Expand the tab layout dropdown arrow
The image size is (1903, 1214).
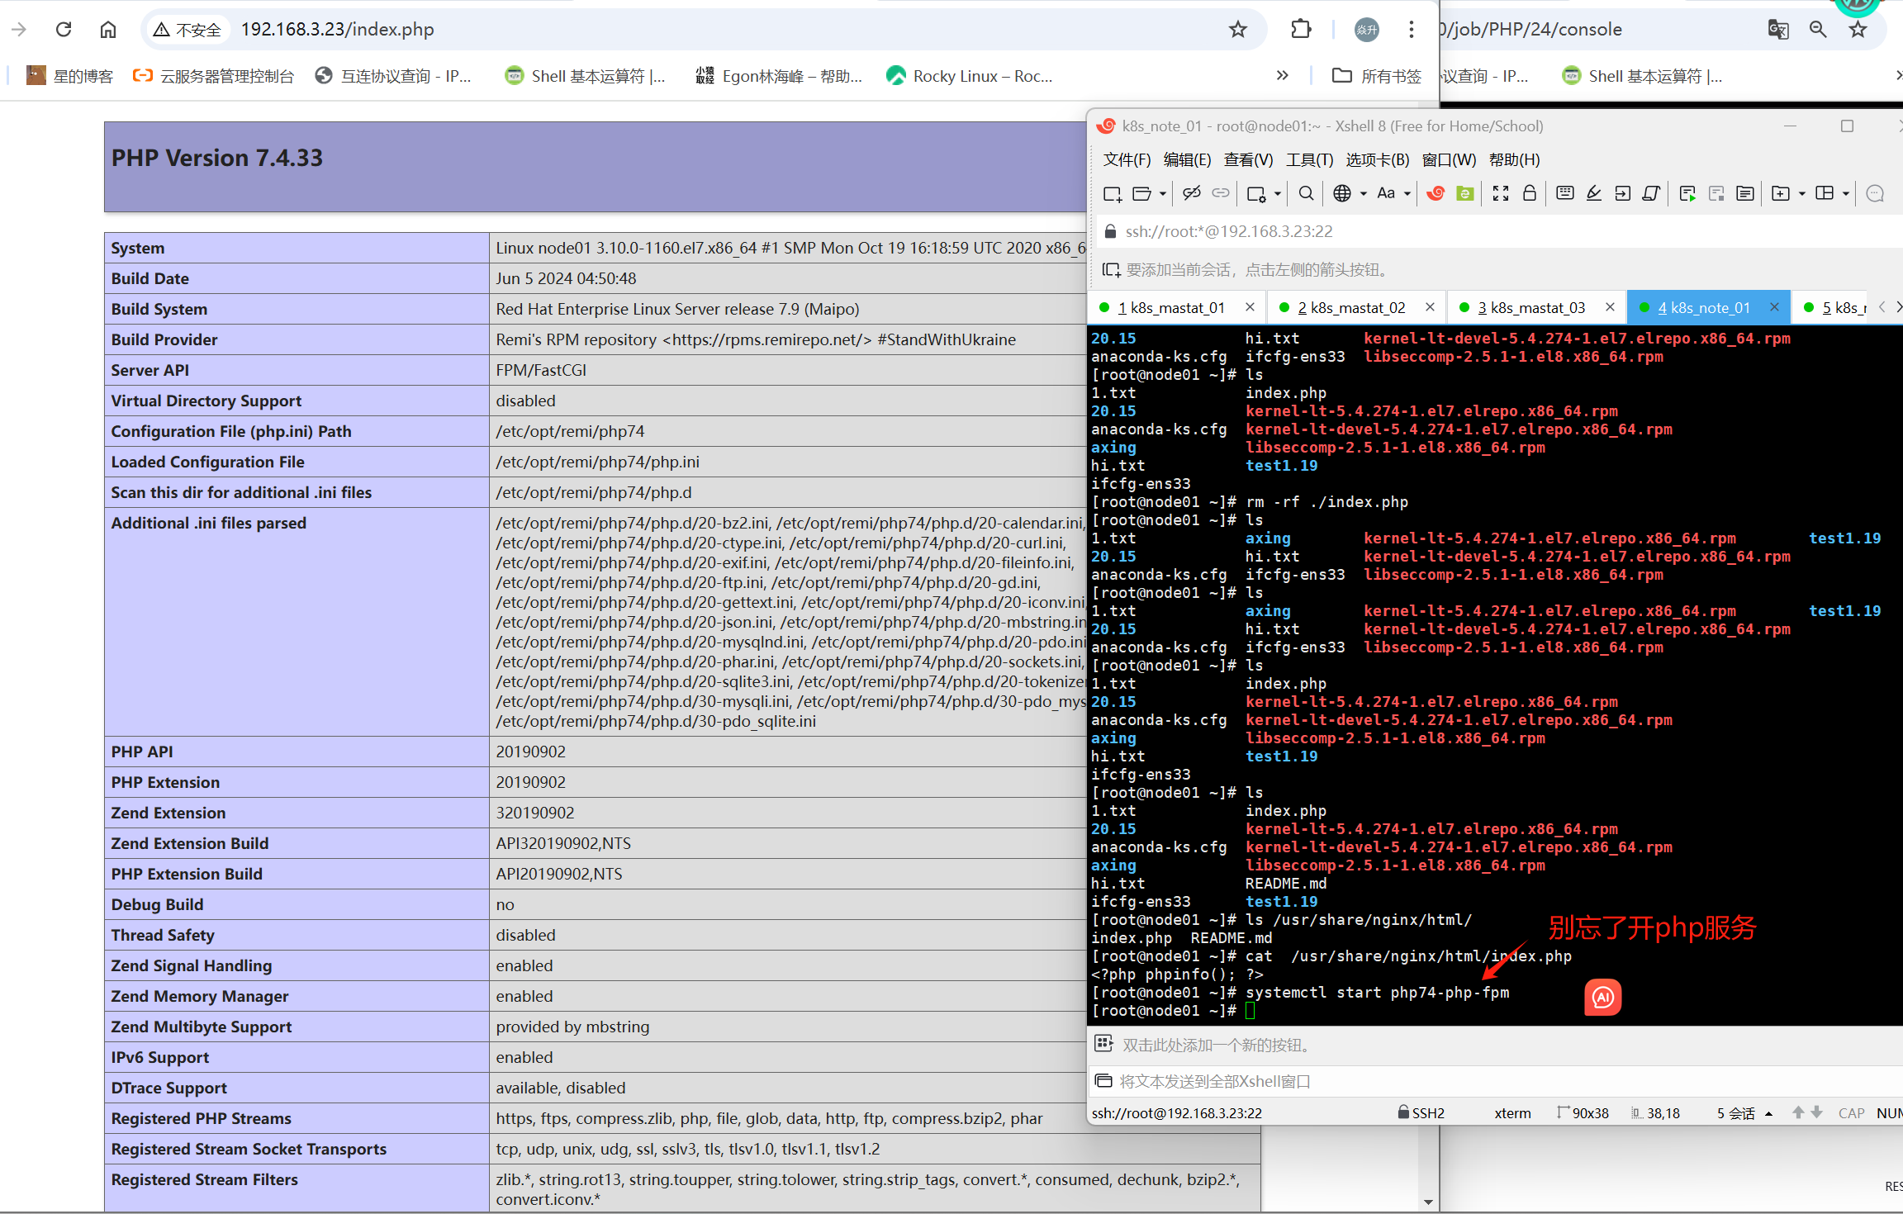point(1845,193)
